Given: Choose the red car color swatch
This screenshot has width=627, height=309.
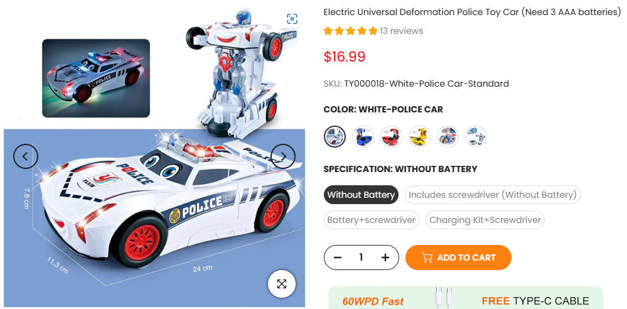Looking at the screenshot, I should point(391,136).
